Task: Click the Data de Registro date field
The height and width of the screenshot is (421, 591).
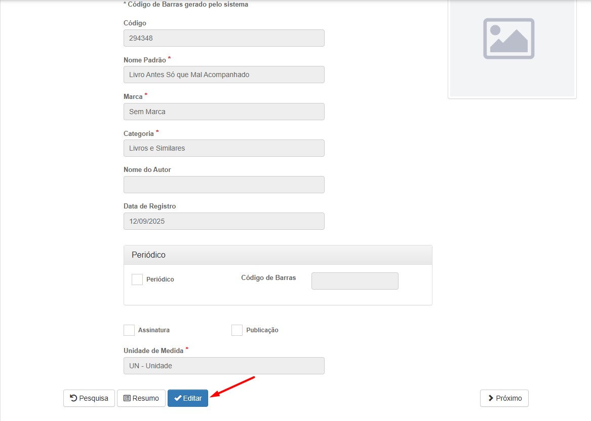Action: point(224,221)
